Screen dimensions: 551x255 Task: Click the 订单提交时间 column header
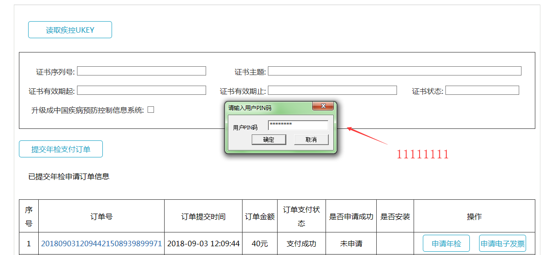[x=203, y=216]
